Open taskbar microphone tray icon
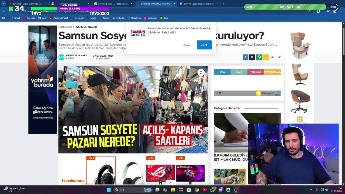Screen dimensions: 345x194 [x=317, y=190]
